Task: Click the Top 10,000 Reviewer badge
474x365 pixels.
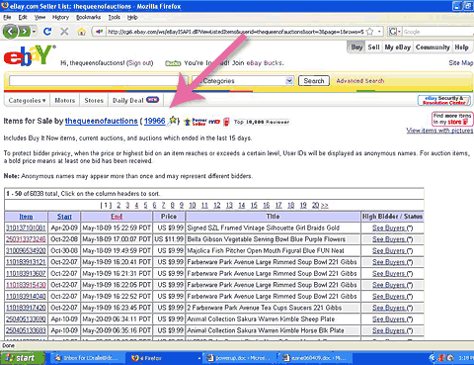Action: [x=262, y=122]
